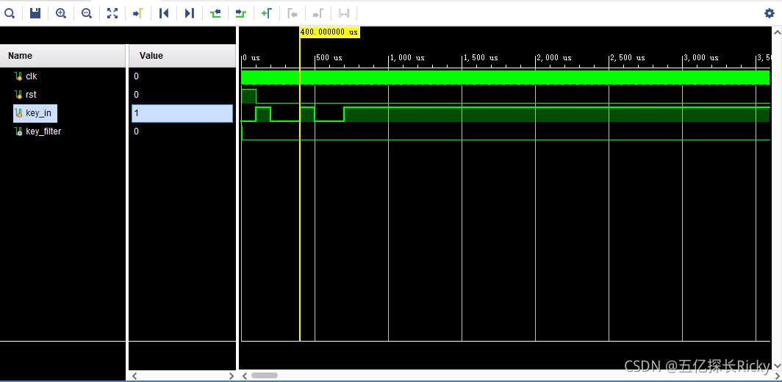This screenshot has width=782, height=382.
Task: Click the key_in waveform trace
Action: coord(506,114)
